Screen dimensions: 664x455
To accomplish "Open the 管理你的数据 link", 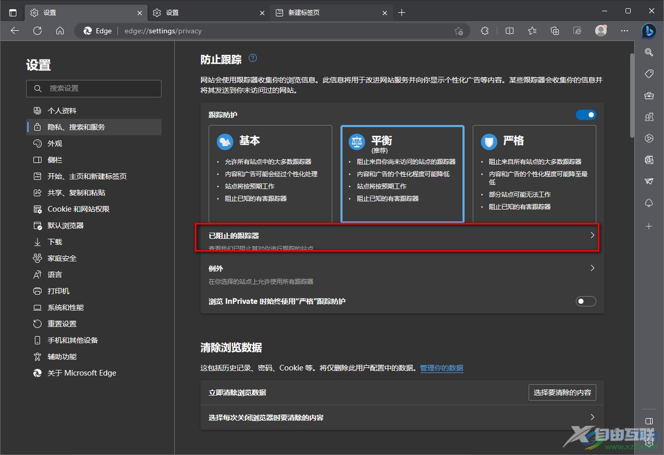I will pyautogui.click(x=441, y=368).
